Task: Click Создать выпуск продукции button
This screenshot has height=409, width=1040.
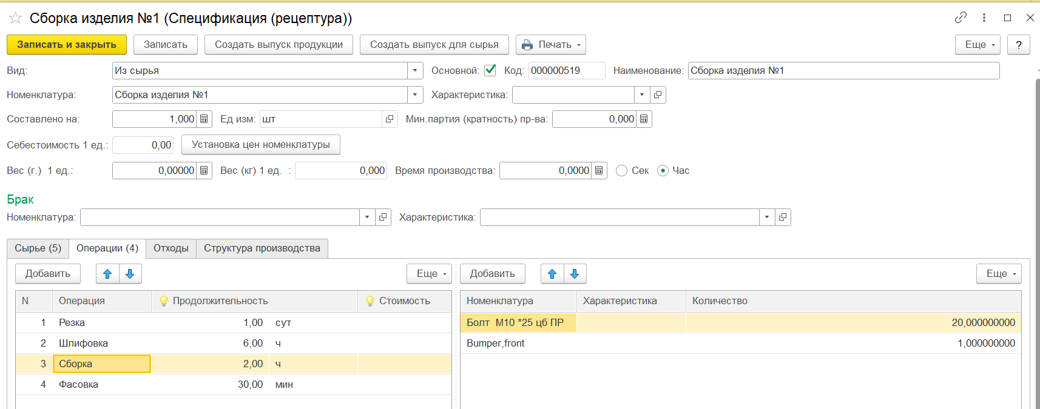Action: click(279, 45)
